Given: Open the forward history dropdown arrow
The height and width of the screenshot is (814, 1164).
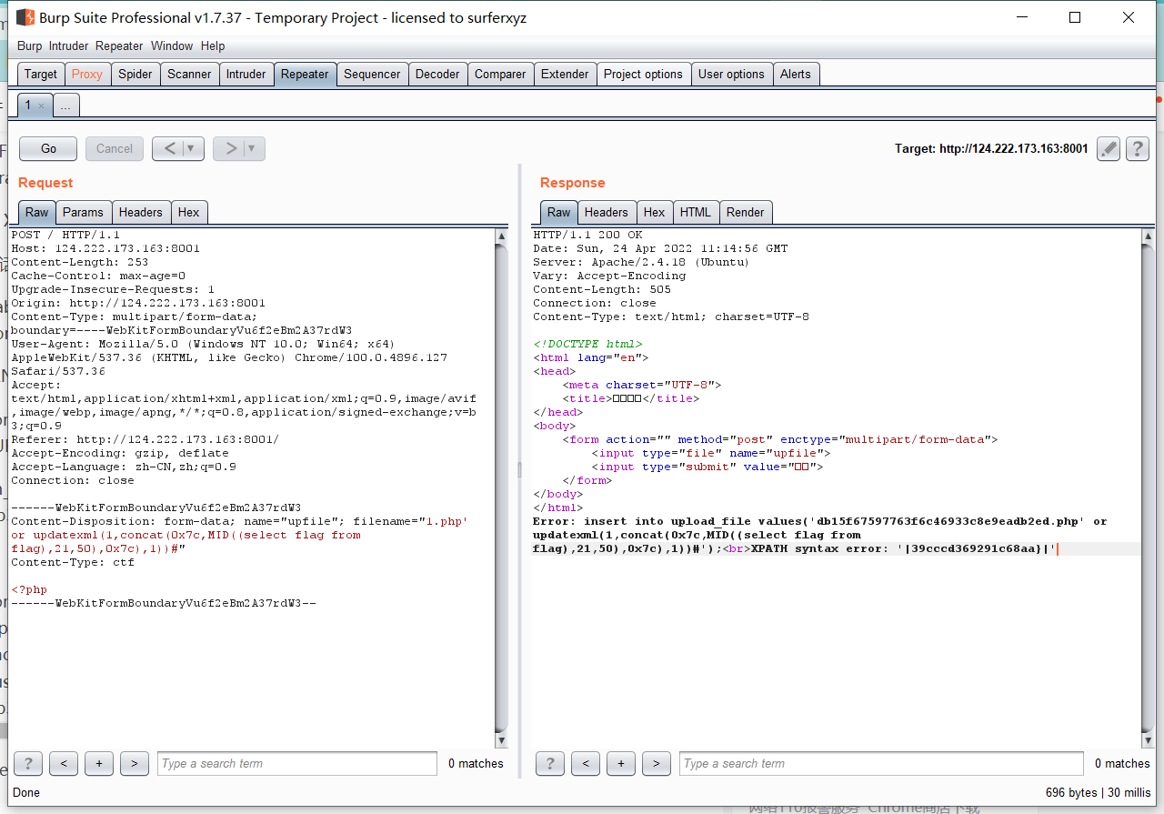Looking at the screenshot, I should [x=254, y=148].
